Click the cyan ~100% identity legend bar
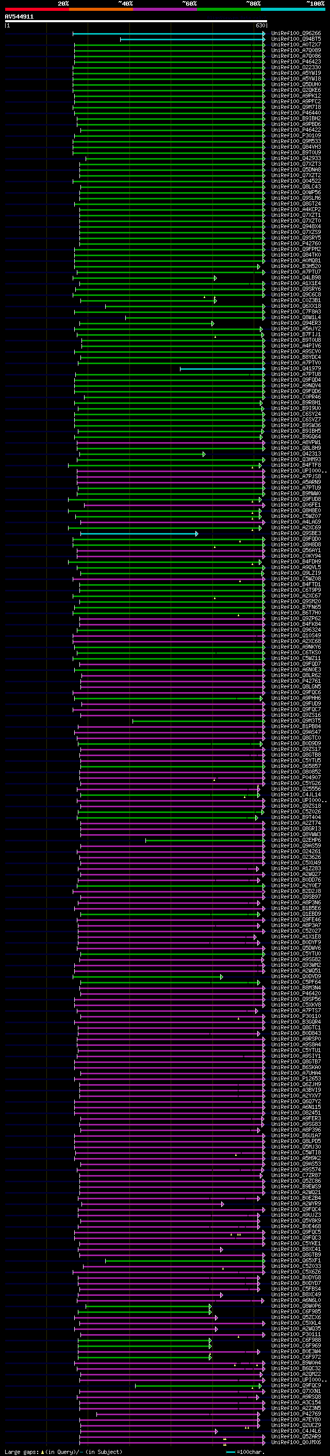The width and height of the screenshot is (330, 1456). point(293,9)
